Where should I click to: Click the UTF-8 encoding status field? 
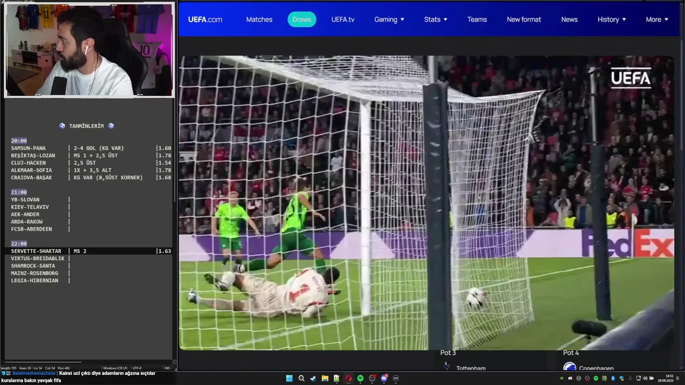pos(137,368)
